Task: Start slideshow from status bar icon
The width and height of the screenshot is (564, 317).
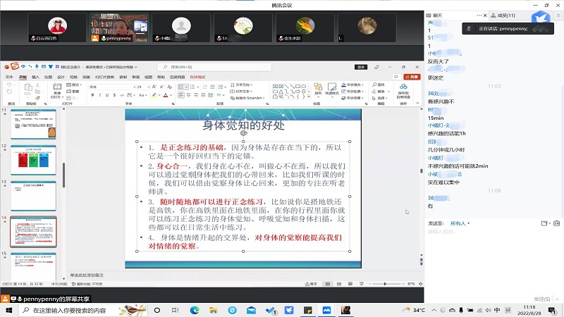Action: click(362, 284)
